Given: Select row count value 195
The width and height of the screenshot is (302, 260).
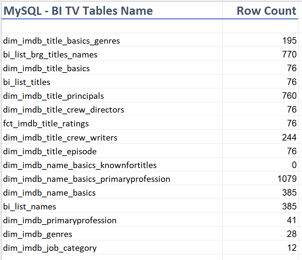Looking at the screenshot, I should click(260, 40).
